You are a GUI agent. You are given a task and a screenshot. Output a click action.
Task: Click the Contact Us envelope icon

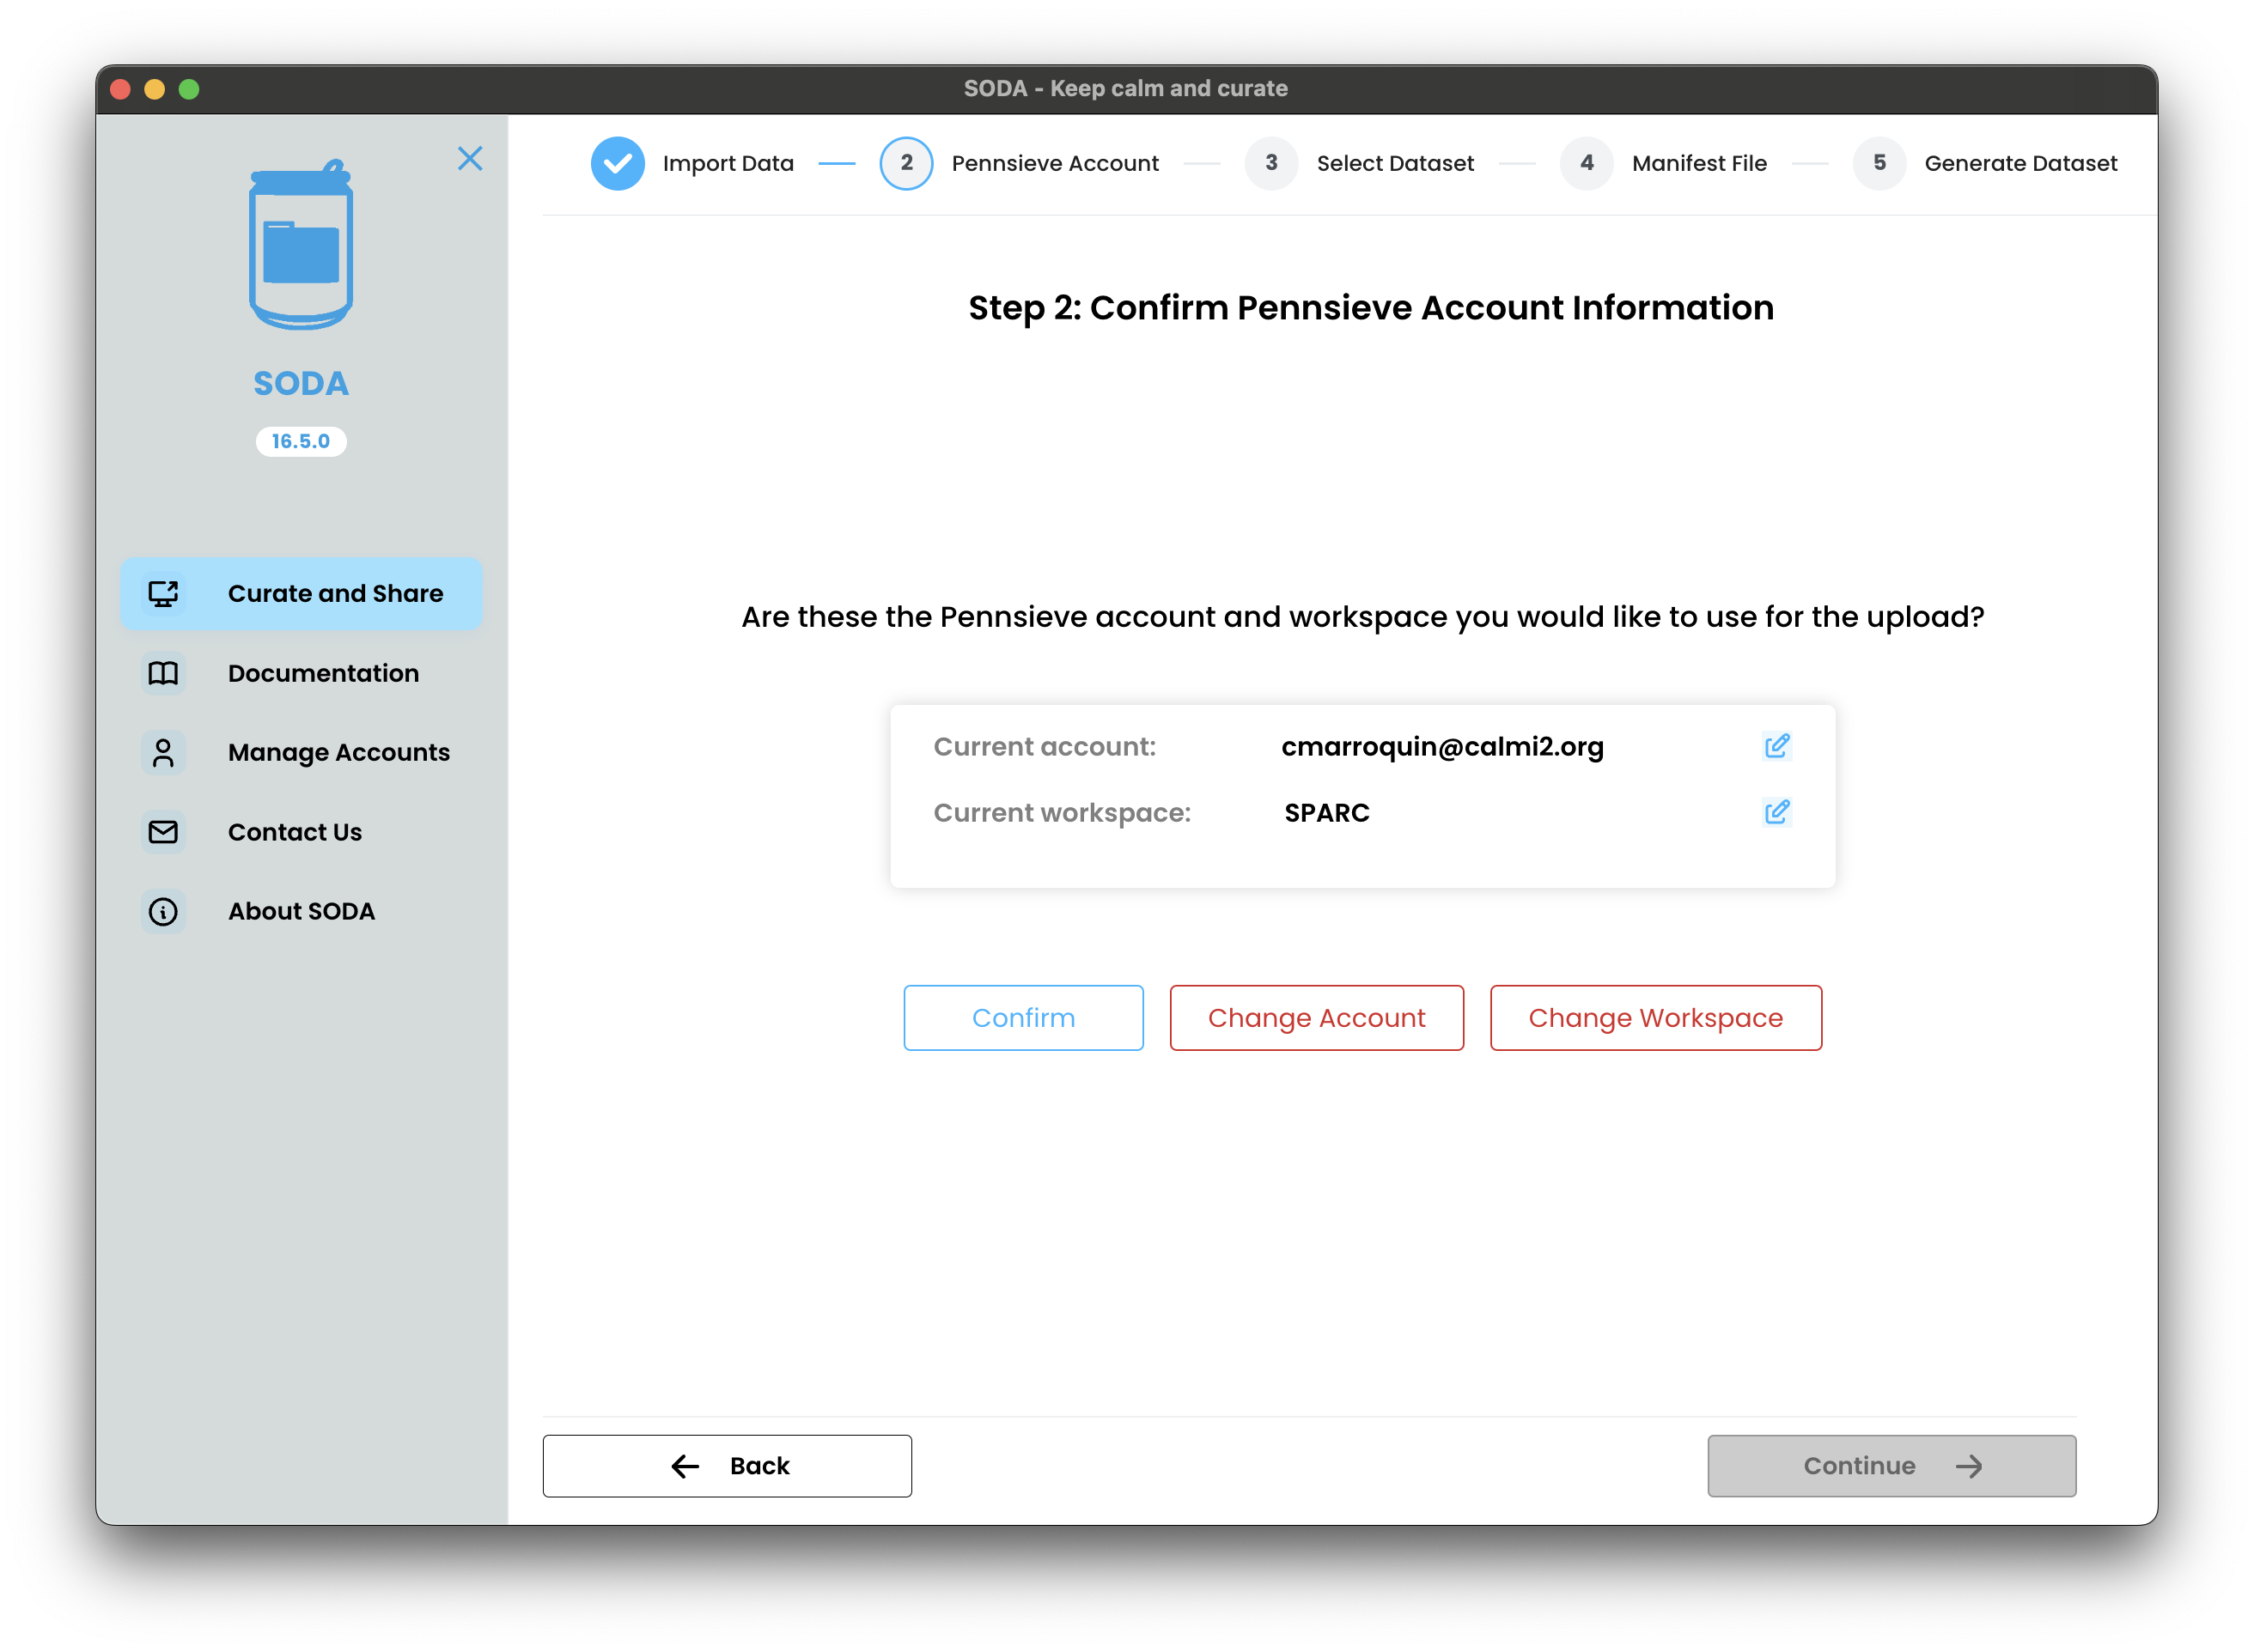tap(163, 832)
